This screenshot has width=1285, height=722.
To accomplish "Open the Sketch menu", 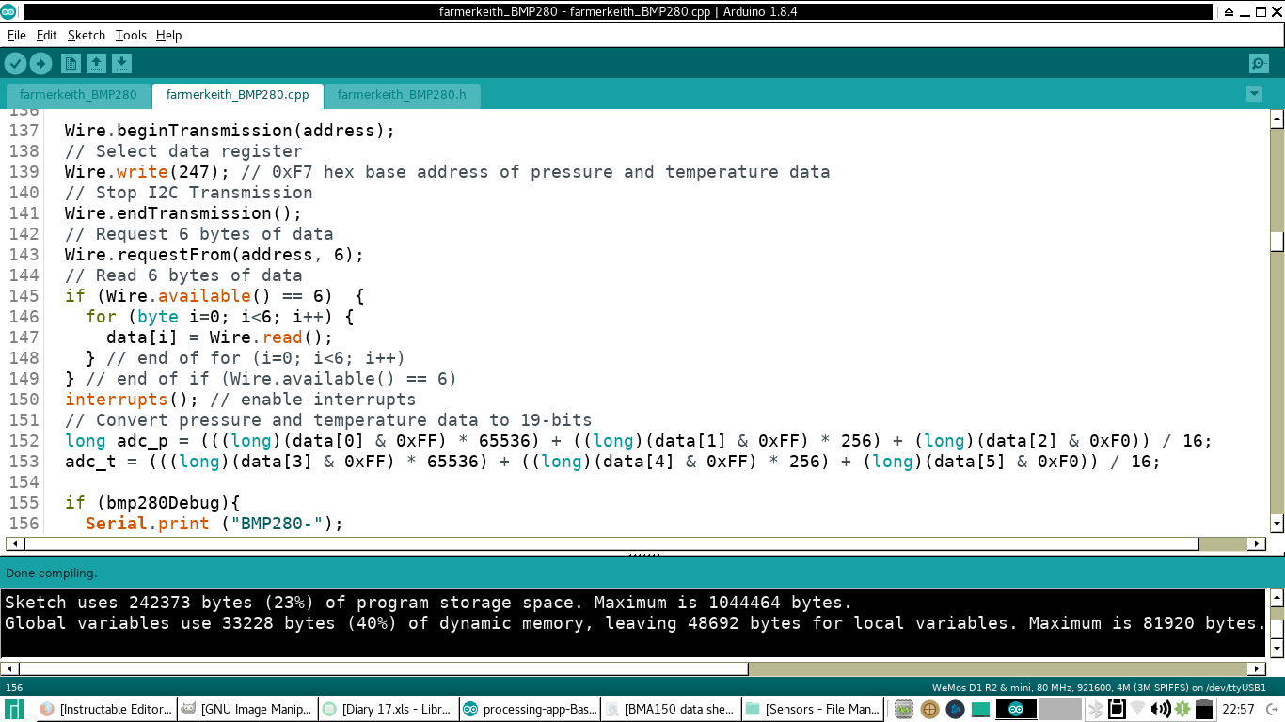I will [x=87, y=35].
